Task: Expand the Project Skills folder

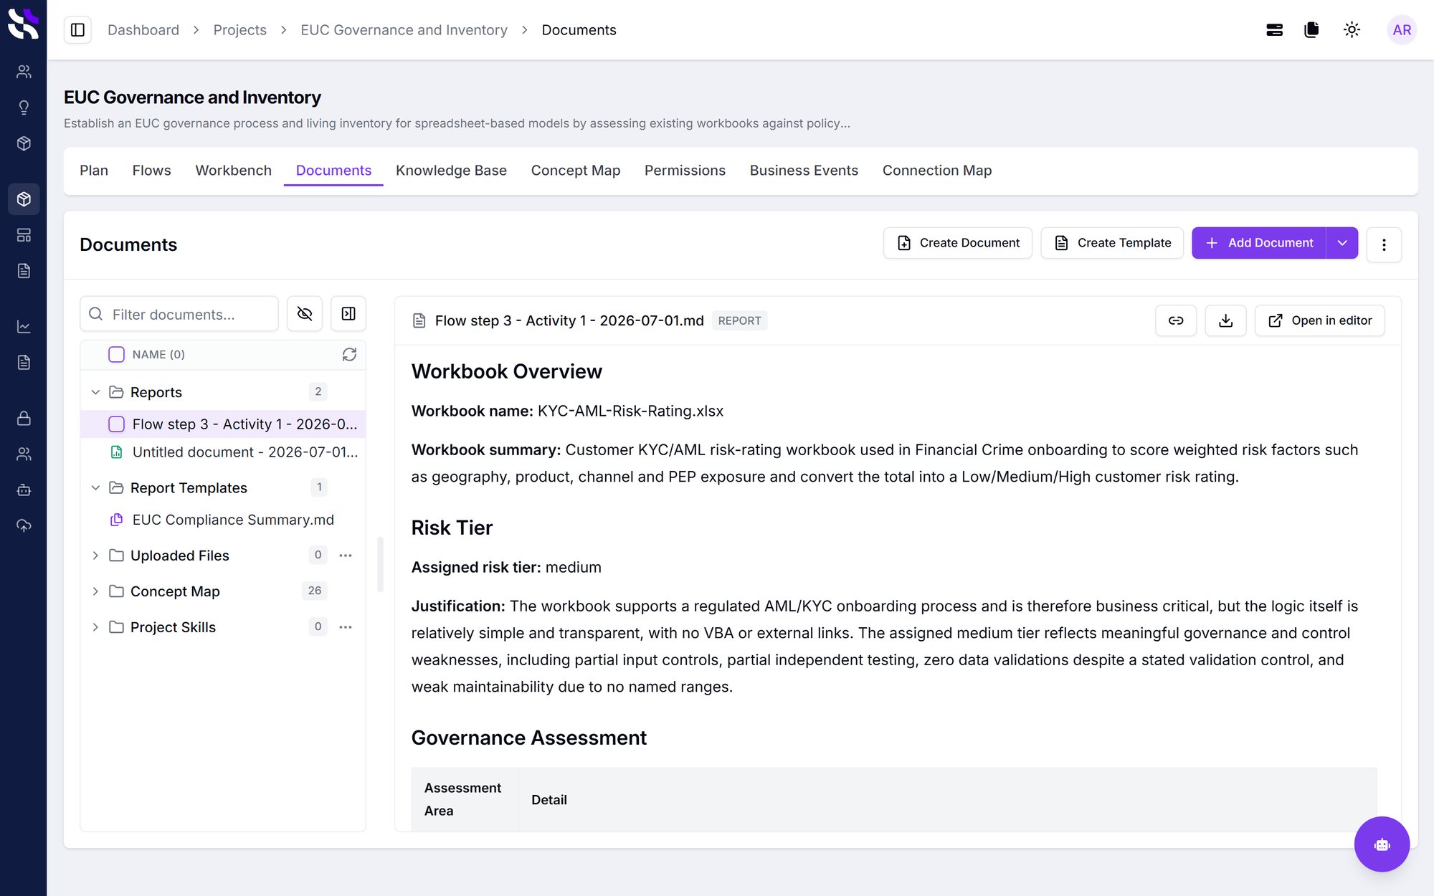Action: [95, 627]
